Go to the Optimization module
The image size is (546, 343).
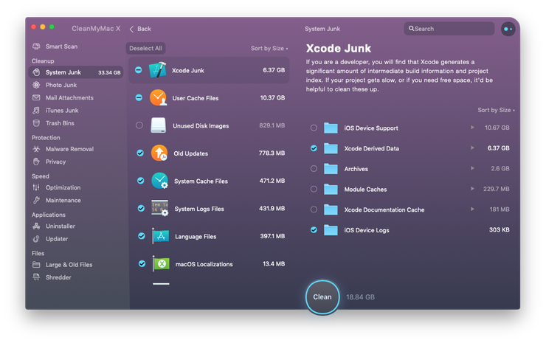click(x=75, y=187)
